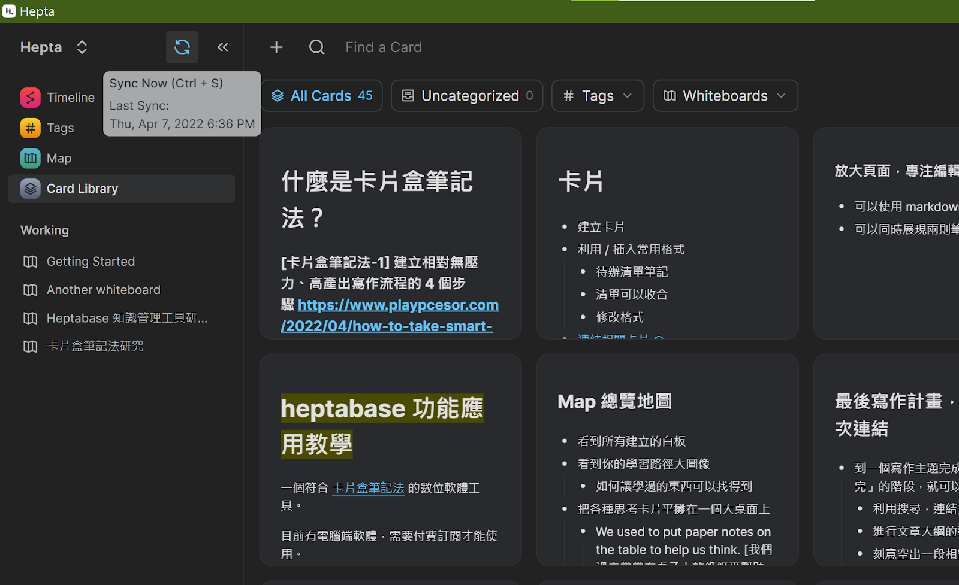Click the hash icon in Tags filter
The width and height of the screenshot is (959, 585).
tap(569, 96)
